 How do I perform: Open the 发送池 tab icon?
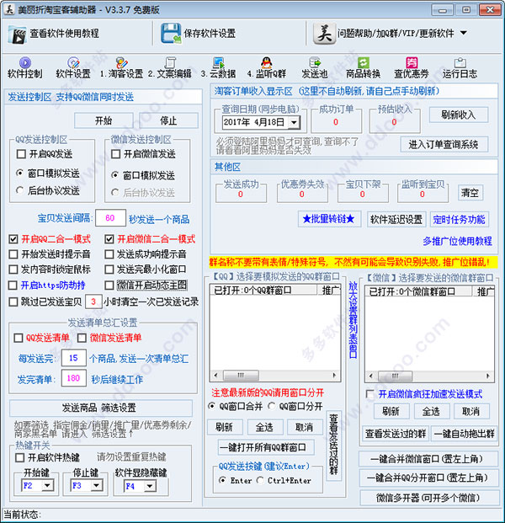pos(315,62)
